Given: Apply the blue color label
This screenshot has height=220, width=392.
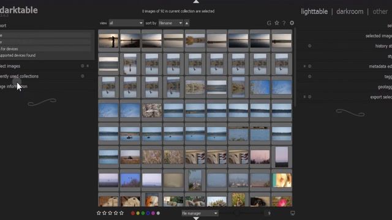Looking at the screenshot, I should 148,213.
